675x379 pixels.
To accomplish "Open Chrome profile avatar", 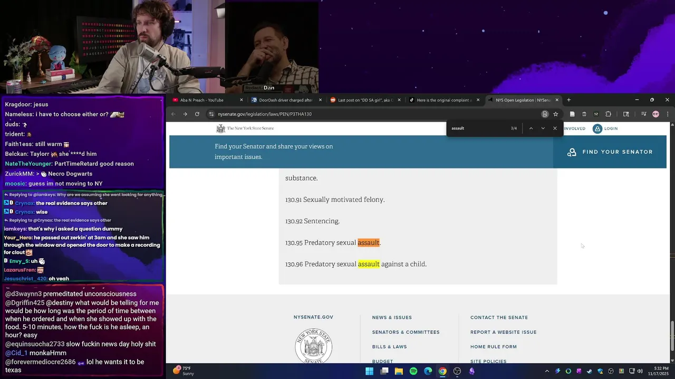I will click(x=655, y=114).
